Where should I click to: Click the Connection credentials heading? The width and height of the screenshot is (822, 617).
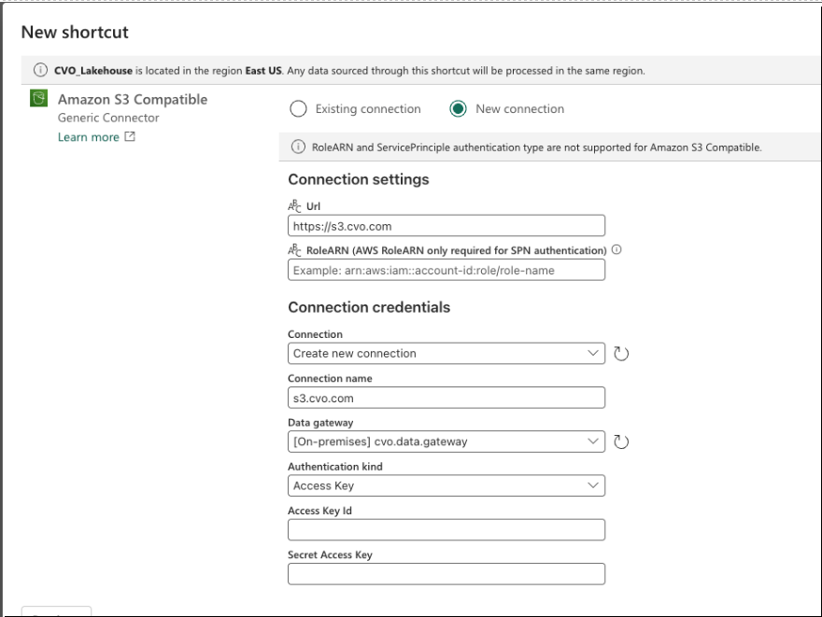[x=369, y=307]
